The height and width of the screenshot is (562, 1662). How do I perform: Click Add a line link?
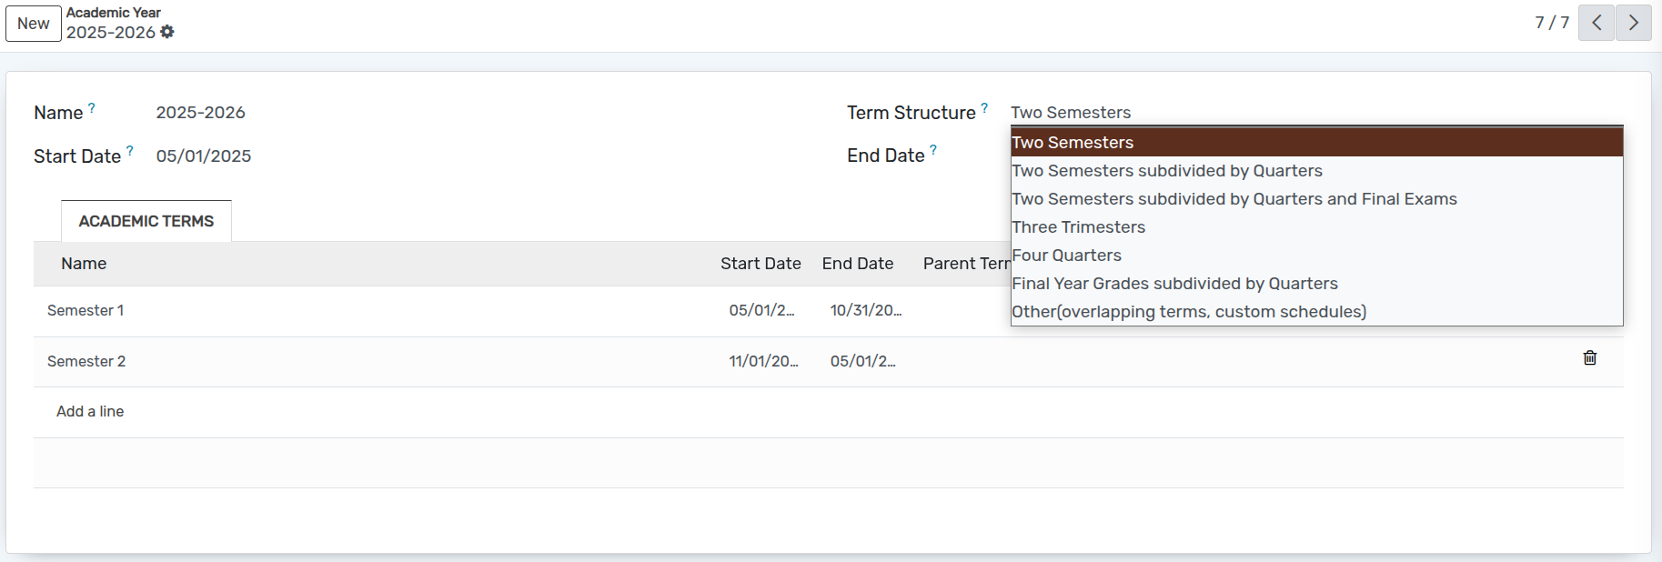90,411
